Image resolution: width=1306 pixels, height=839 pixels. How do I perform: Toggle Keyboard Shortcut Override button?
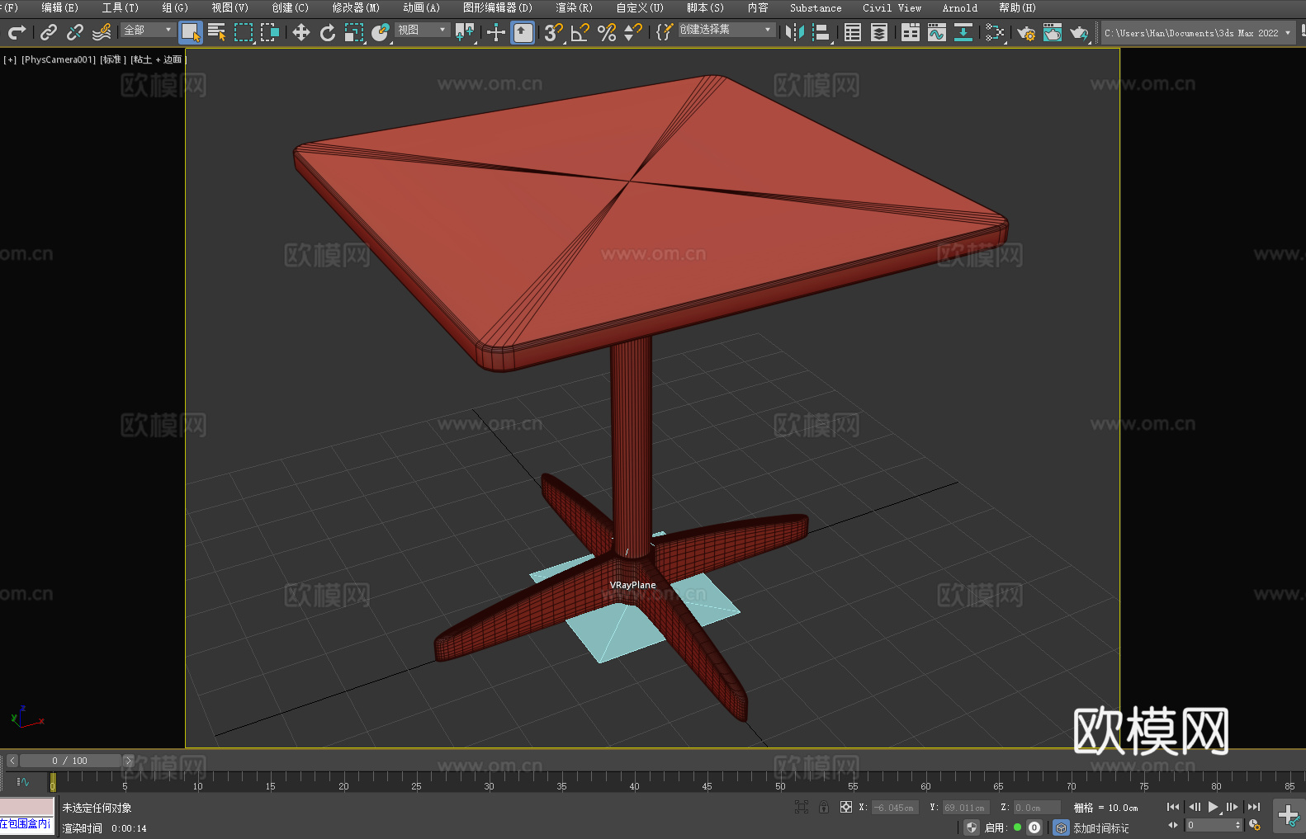click(x=523, y=32)
